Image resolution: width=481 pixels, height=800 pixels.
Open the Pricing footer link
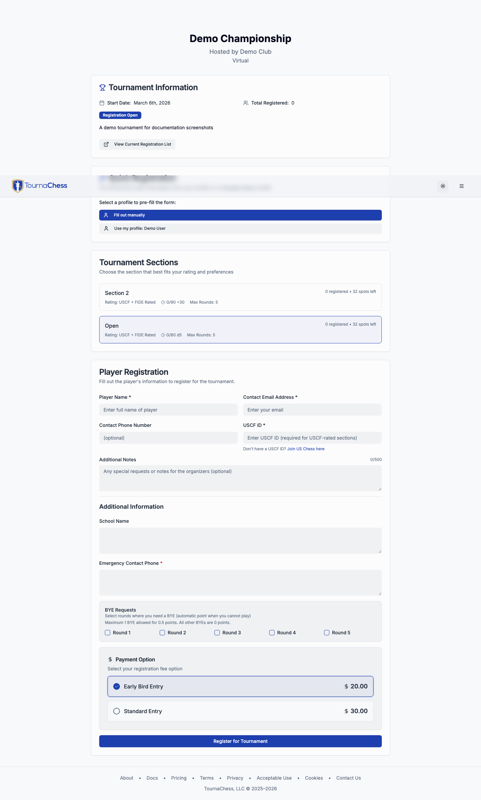tap(179, 778)
